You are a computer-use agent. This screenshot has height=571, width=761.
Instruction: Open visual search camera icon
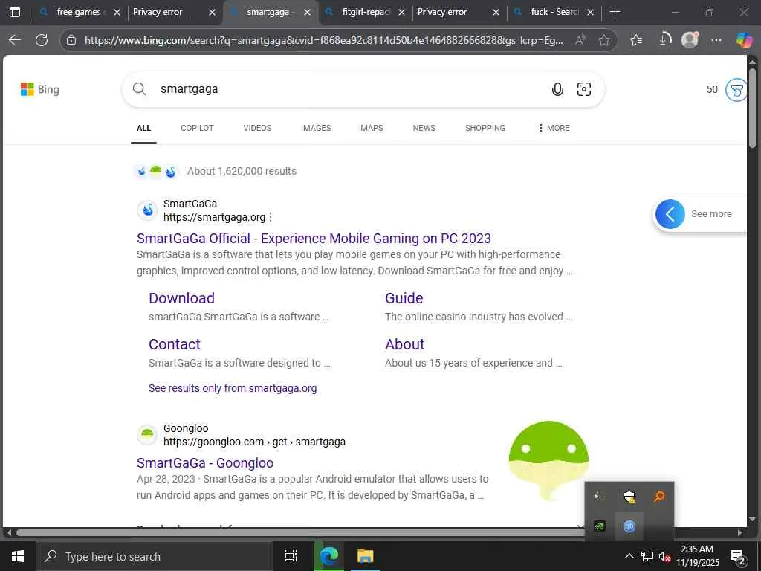[584, 89]
